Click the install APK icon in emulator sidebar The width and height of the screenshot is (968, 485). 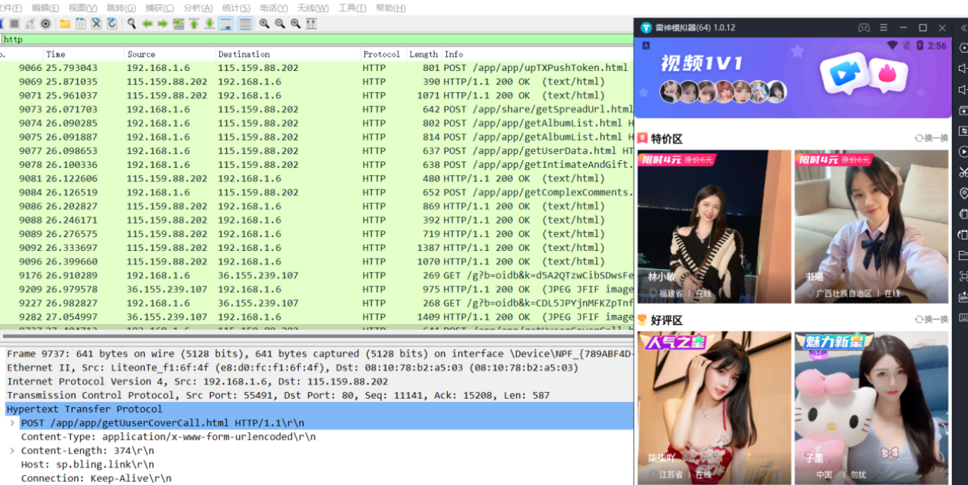[x=962, y=297]
